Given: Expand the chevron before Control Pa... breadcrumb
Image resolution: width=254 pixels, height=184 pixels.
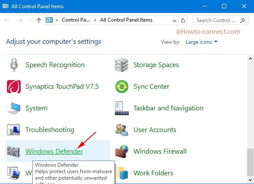Looking at the screenshot, I should [x=57, y=20].
